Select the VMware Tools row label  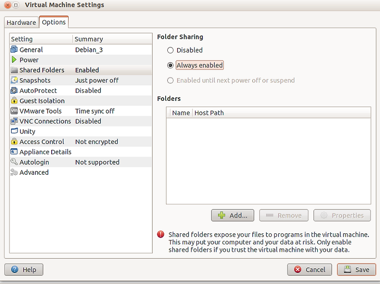41,111
